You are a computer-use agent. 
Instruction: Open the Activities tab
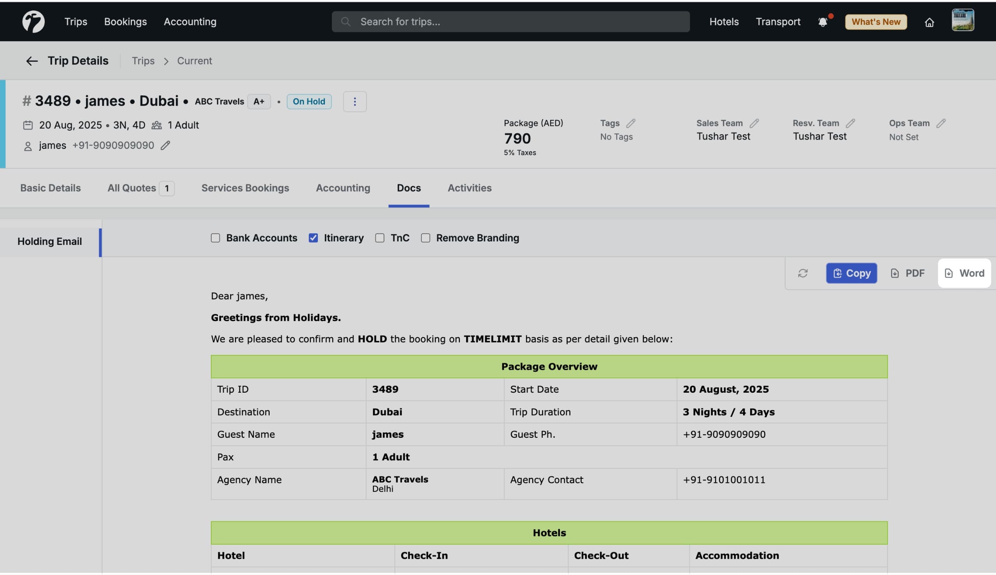(469, 188)
